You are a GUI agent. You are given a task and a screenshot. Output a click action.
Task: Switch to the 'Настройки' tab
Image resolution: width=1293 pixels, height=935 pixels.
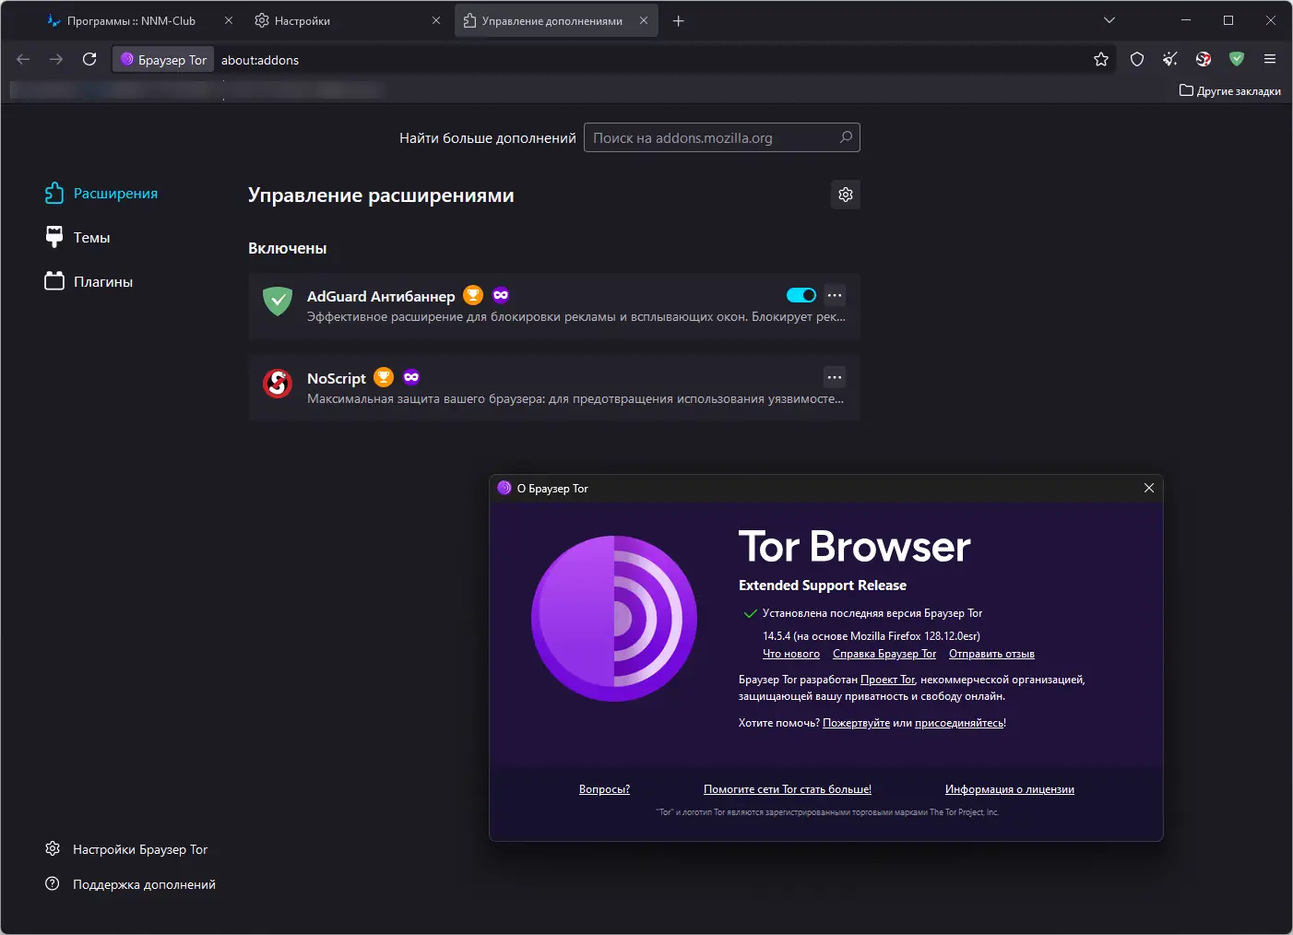pos(347,20)
